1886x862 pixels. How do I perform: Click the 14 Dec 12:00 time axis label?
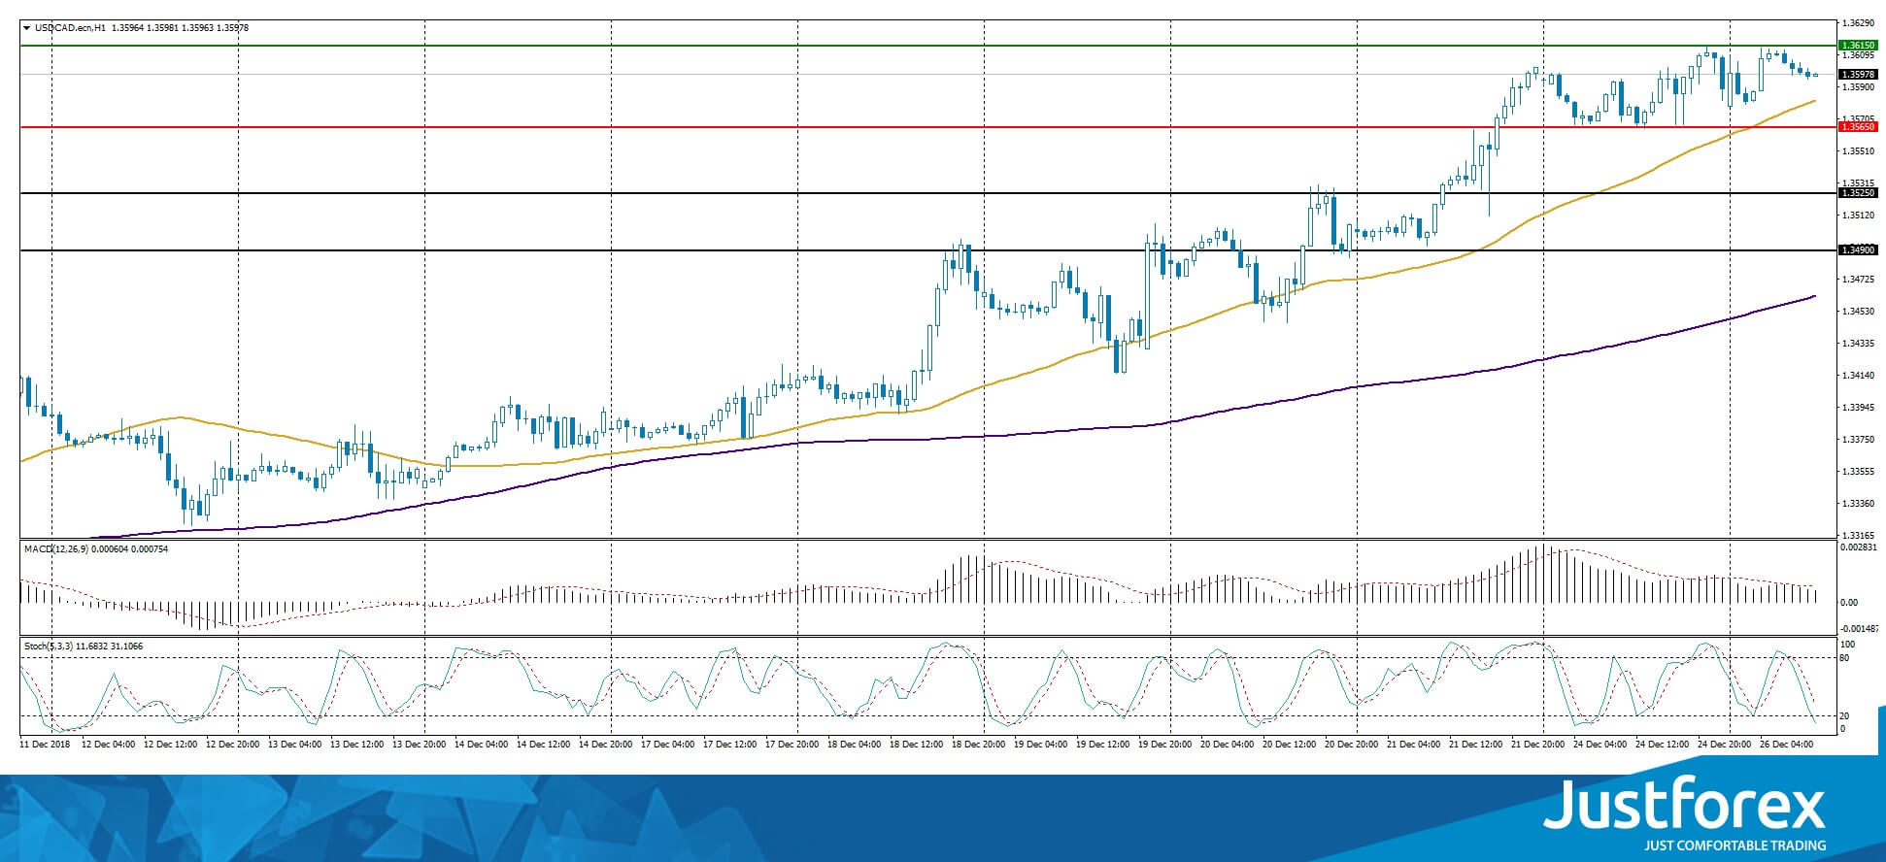tap(543, 744)
